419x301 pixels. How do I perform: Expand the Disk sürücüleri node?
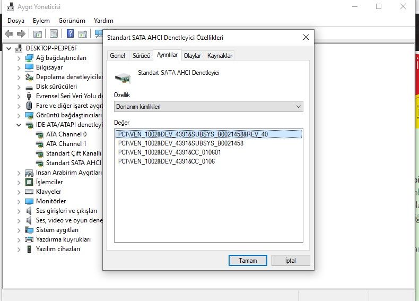pyautogui.click(x=19, y=87)
